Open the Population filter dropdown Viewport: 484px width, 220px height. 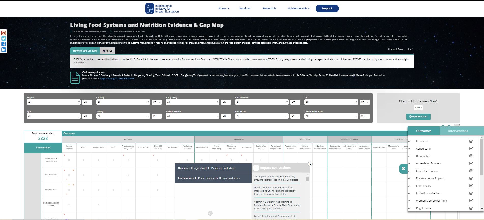(x=262, y=116)
